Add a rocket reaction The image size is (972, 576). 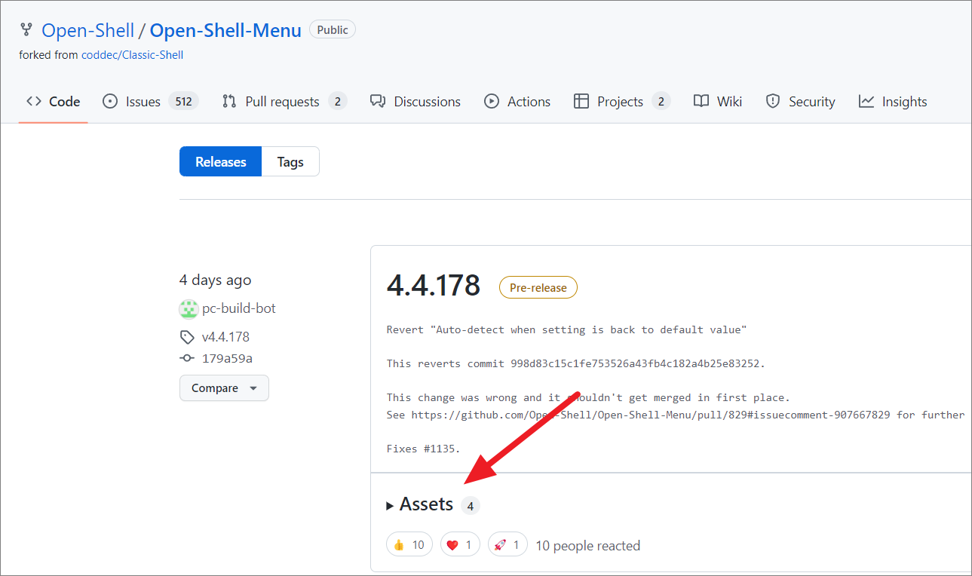[x=507, y=544]
